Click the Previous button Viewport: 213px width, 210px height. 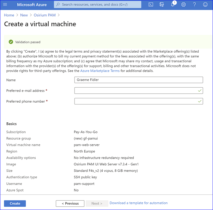(x=70, y=203)
